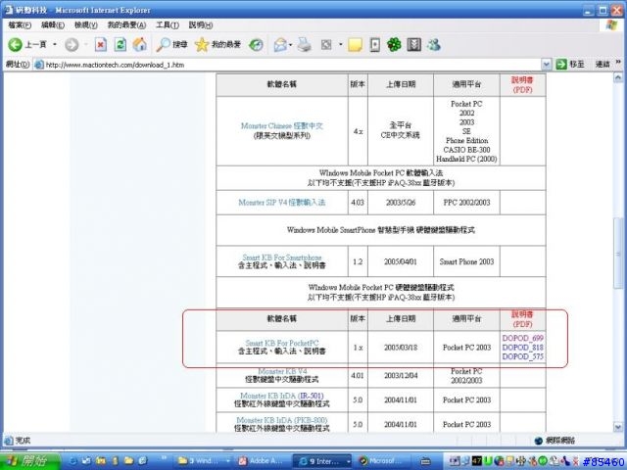Viewport: 627px width, 470px height.
Task: Open the Smart KB For PocketPC link
Action: pos(282,343)
